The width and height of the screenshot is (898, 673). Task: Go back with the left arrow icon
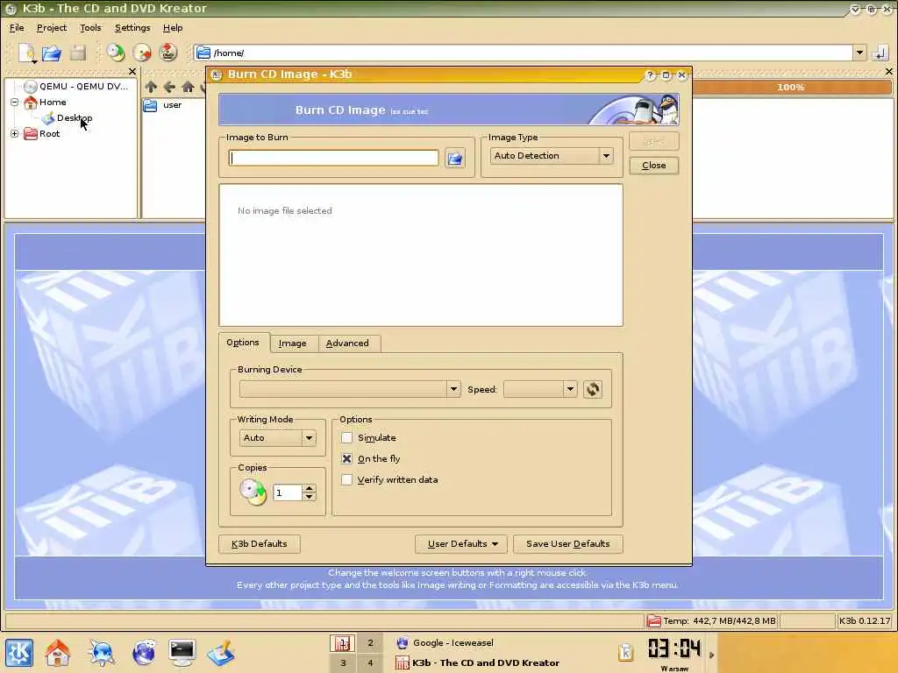coord(169,87)
